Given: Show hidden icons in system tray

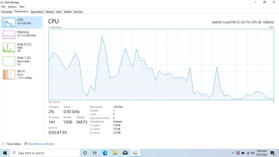Looking at the screenshot, I should [x=233, y=153].
